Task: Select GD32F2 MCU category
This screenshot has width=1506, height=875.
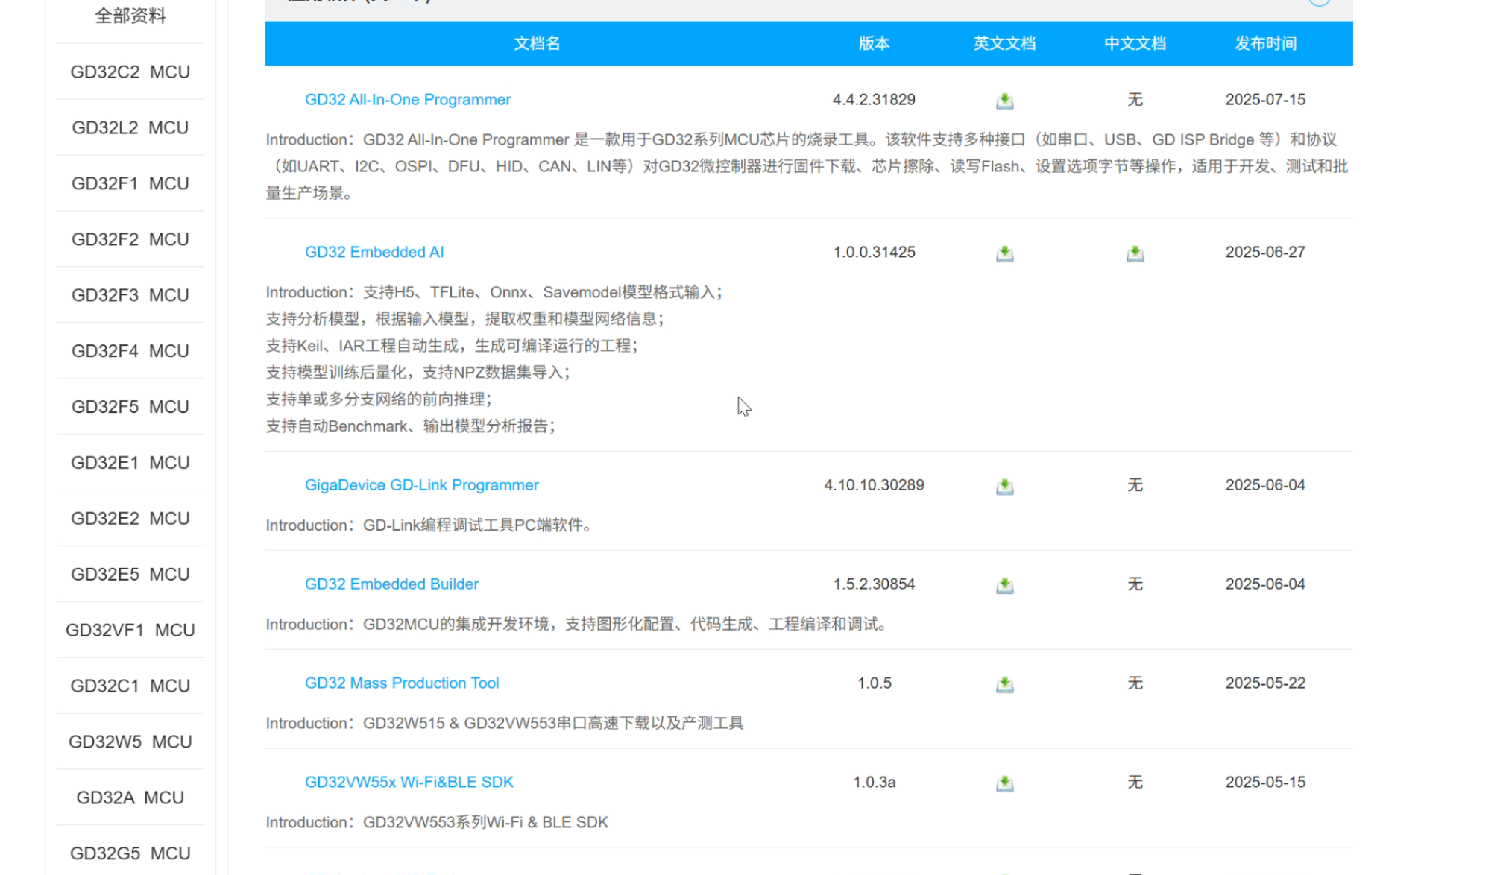Action: [130, 239]
